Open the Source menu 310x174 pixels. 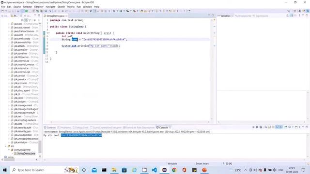(17, 7)
